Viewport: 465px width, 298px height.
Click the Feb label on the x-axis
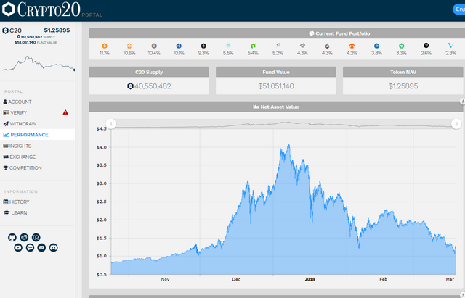(x=383, y=279)
